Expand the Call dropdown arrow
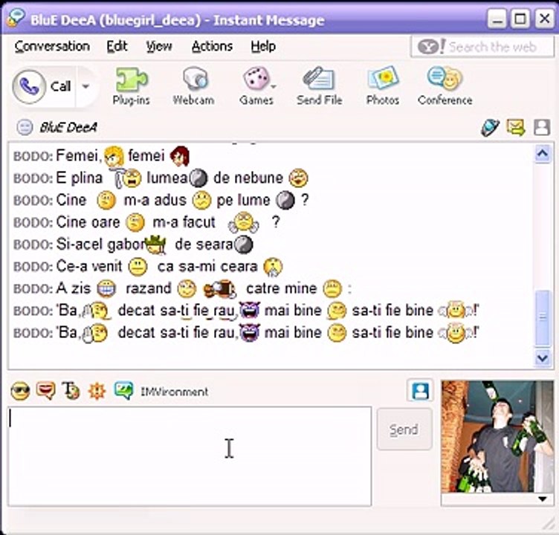 (85, 86)
